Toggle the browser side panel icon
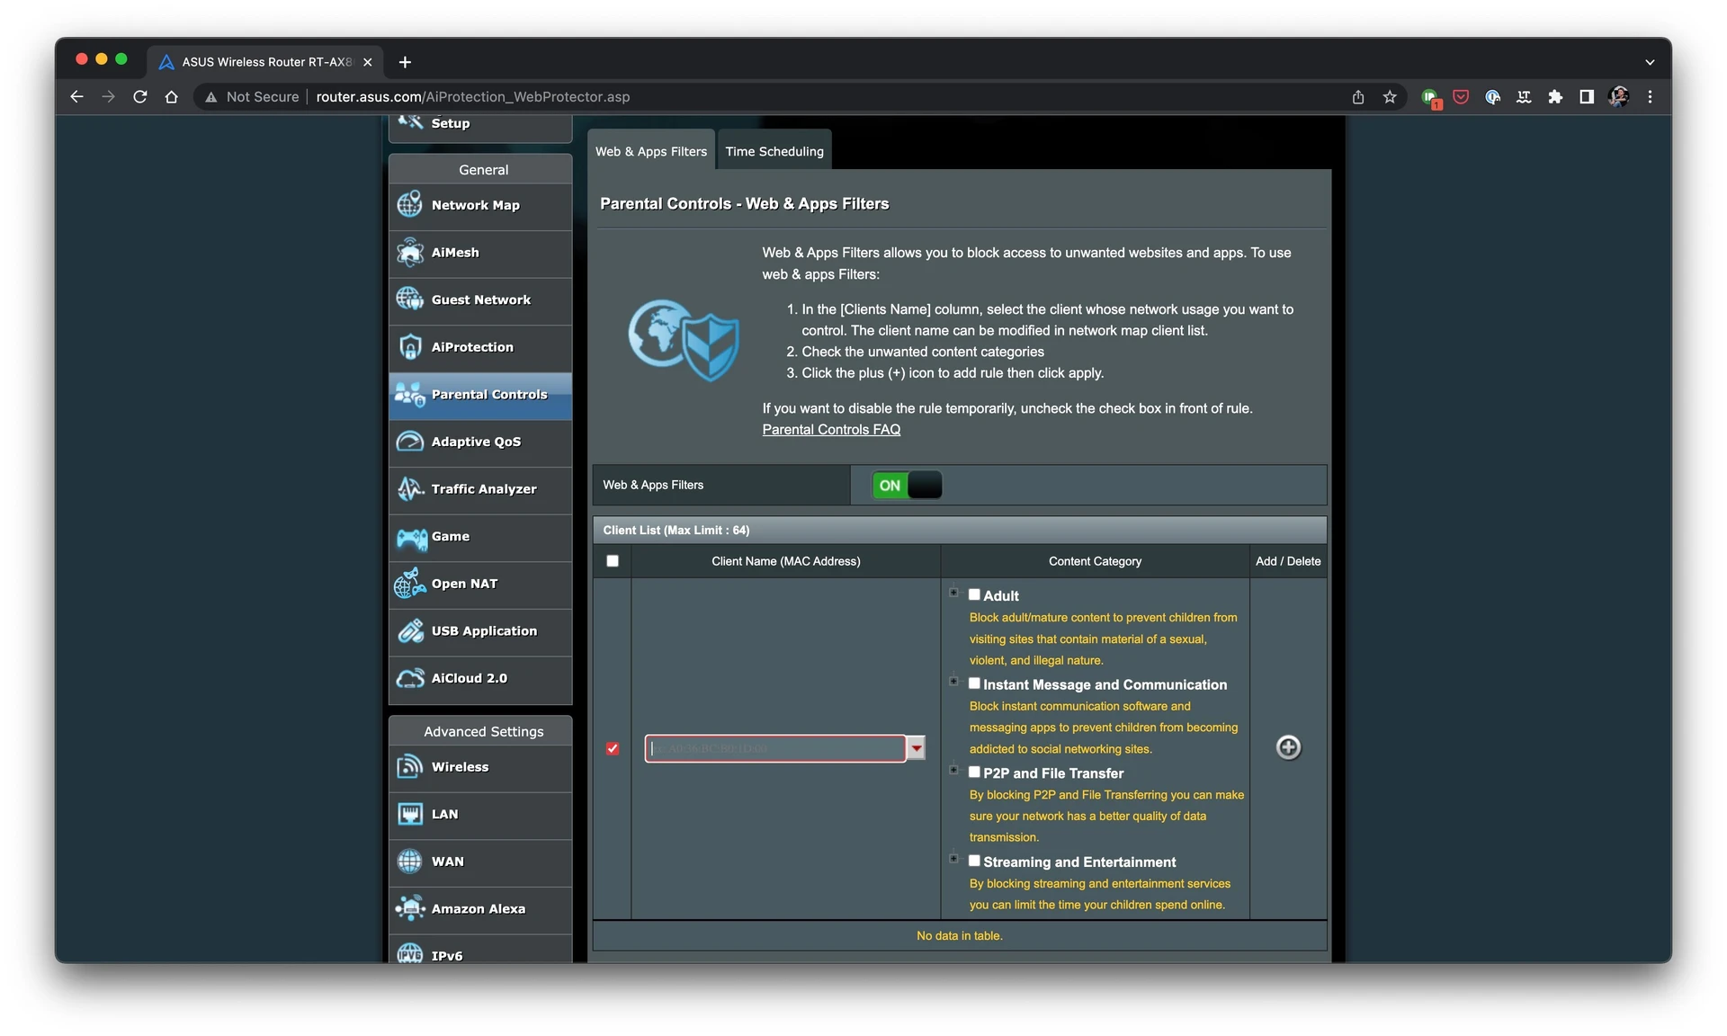 coord(1587,97)
